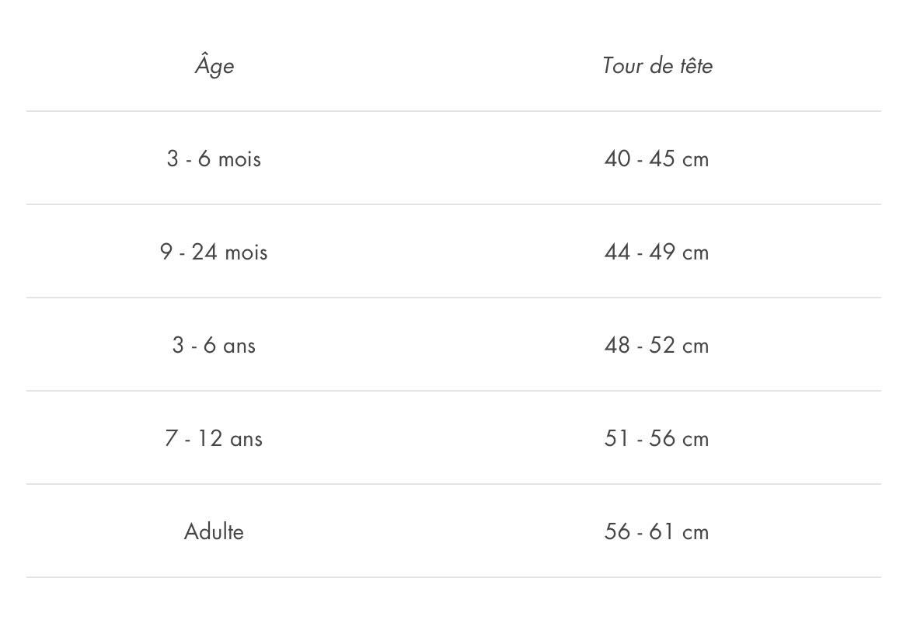Image resolution: width=917 pixels, height=620 pixels.
Task: Click the word ans in 3 - 6 ans
Action: click(239, 346)
